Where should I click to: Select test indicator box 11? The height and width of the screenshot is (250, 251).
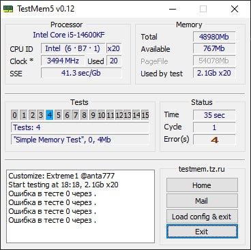(110, 115)
